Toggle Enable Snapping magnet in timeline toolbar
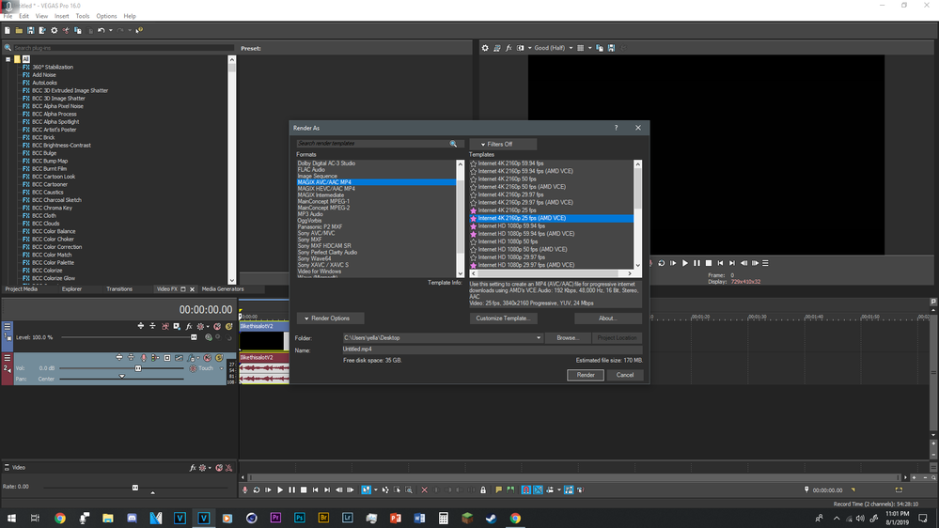 point(525,489)
